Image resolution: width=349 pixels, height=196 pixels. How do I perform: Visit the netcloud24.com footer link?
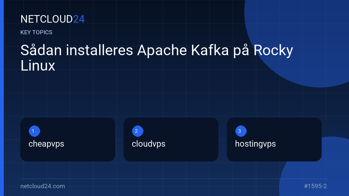[x=43, y=186]
